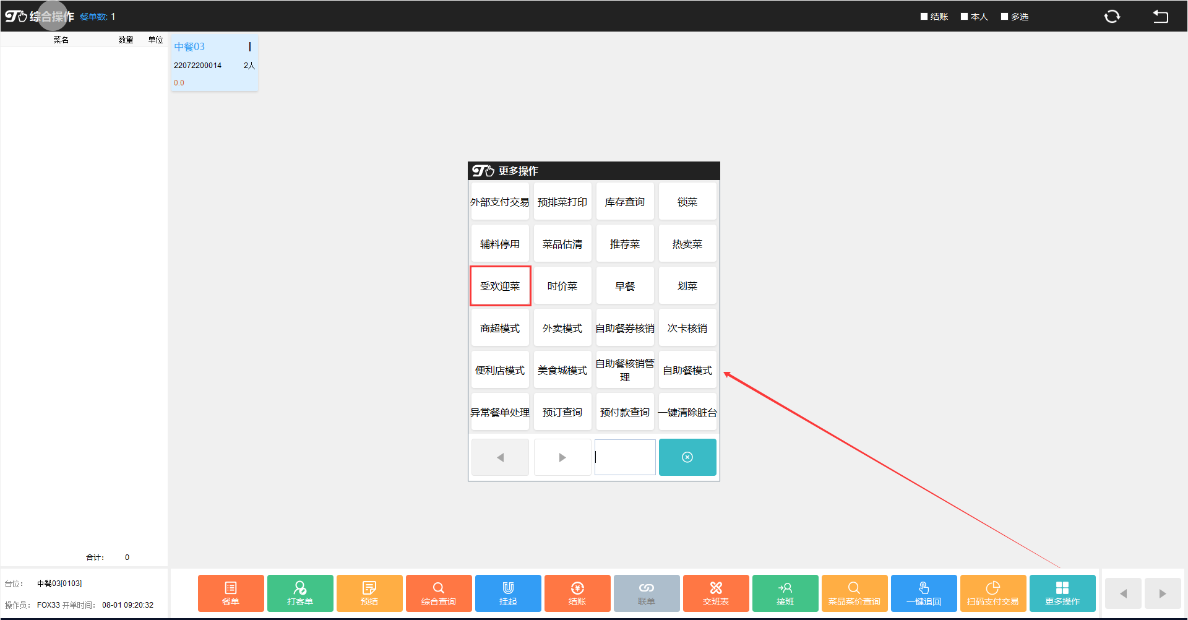
Task: Click the 交班表 shift report button
Action: tap(716, 593)
